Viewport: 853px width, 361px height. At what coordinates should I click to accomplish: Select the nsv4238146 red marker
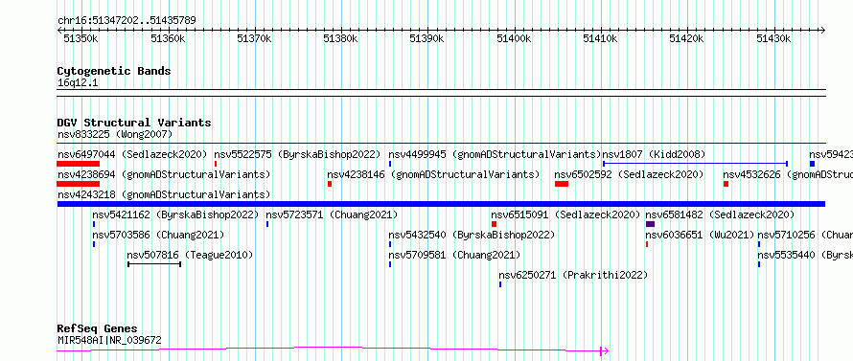(330, 184)
